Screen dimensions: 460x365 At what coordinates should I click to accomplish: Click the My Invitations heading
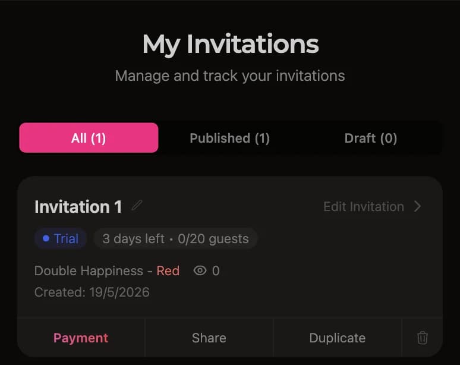(231, 45)
